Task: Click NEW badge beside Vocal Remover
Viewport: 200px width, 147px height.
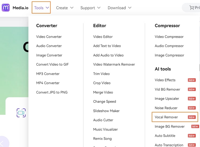Action: [192, 117]
